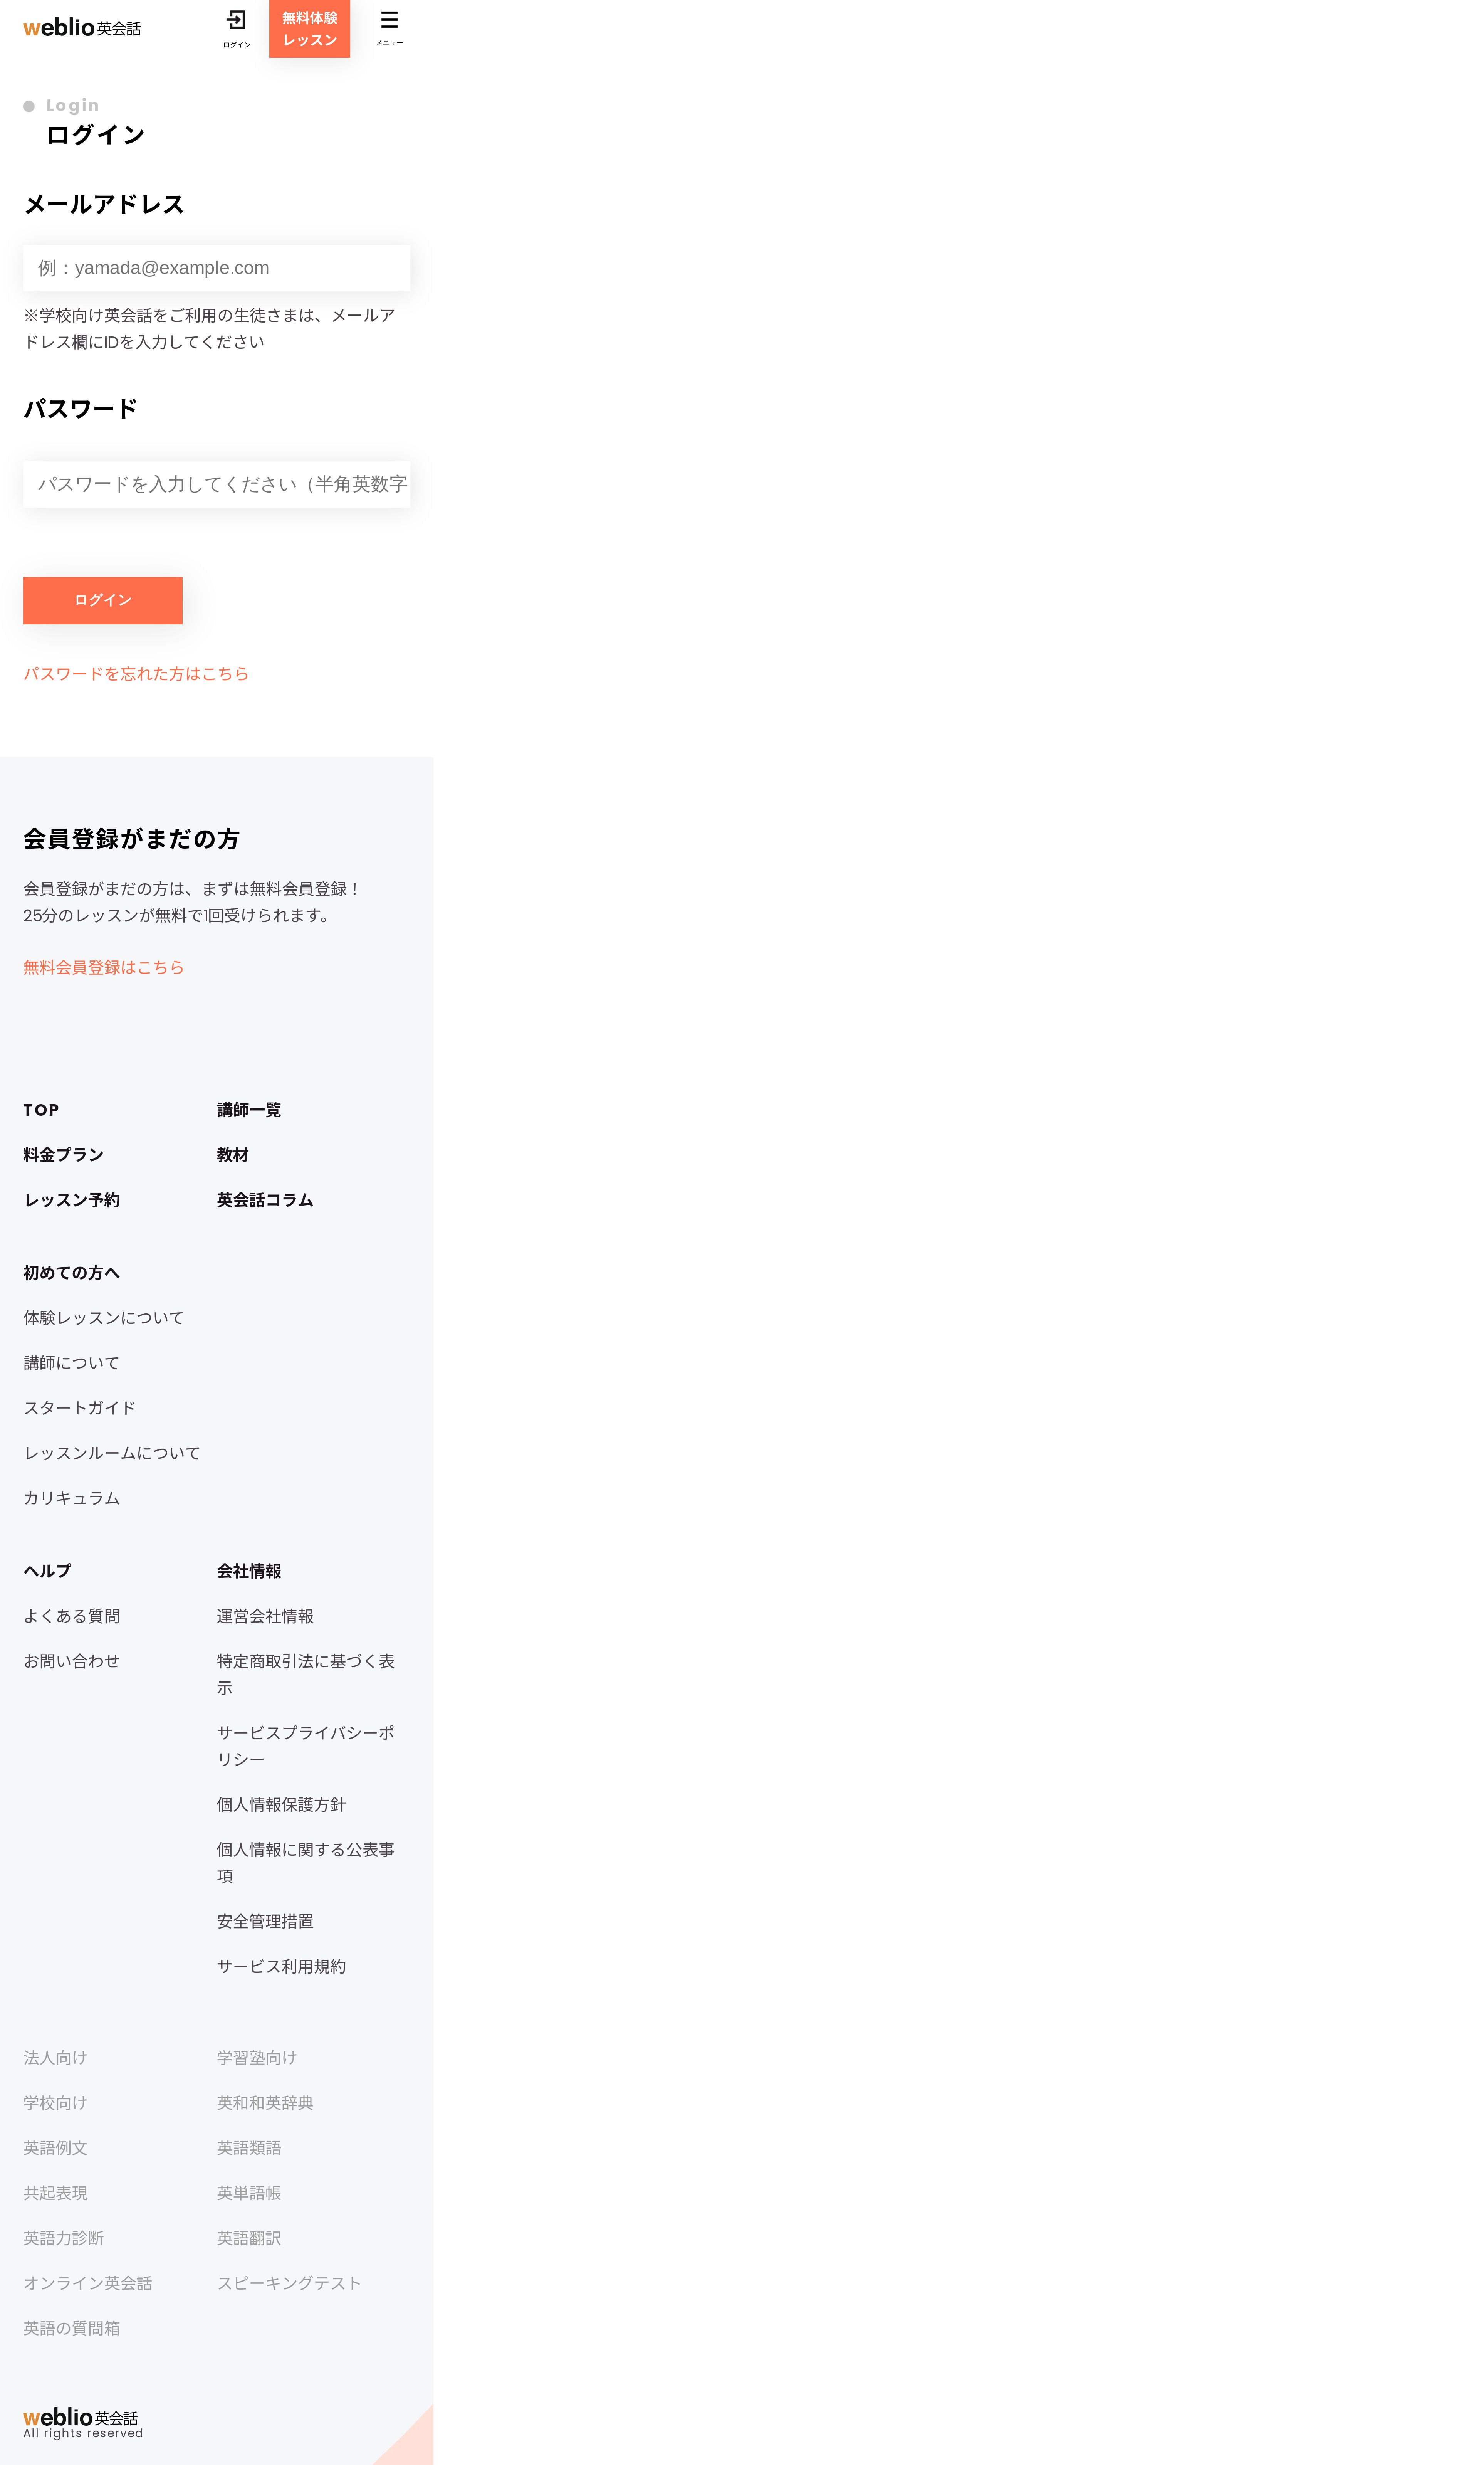View サービス利用規約 terms link

point(281,1966)
